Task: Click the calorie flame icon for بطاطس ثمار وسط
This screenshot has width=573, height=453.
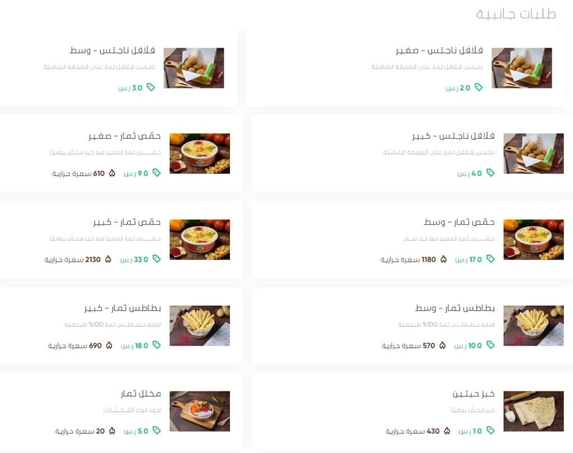Action: (x=442, y=345)
